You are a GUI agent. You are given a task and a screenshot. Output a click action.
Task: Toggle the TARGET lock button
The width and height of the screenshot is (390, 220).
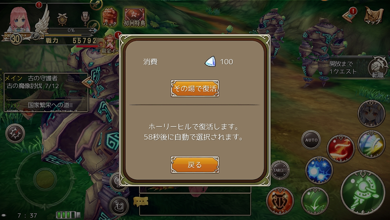pos(280,170)
